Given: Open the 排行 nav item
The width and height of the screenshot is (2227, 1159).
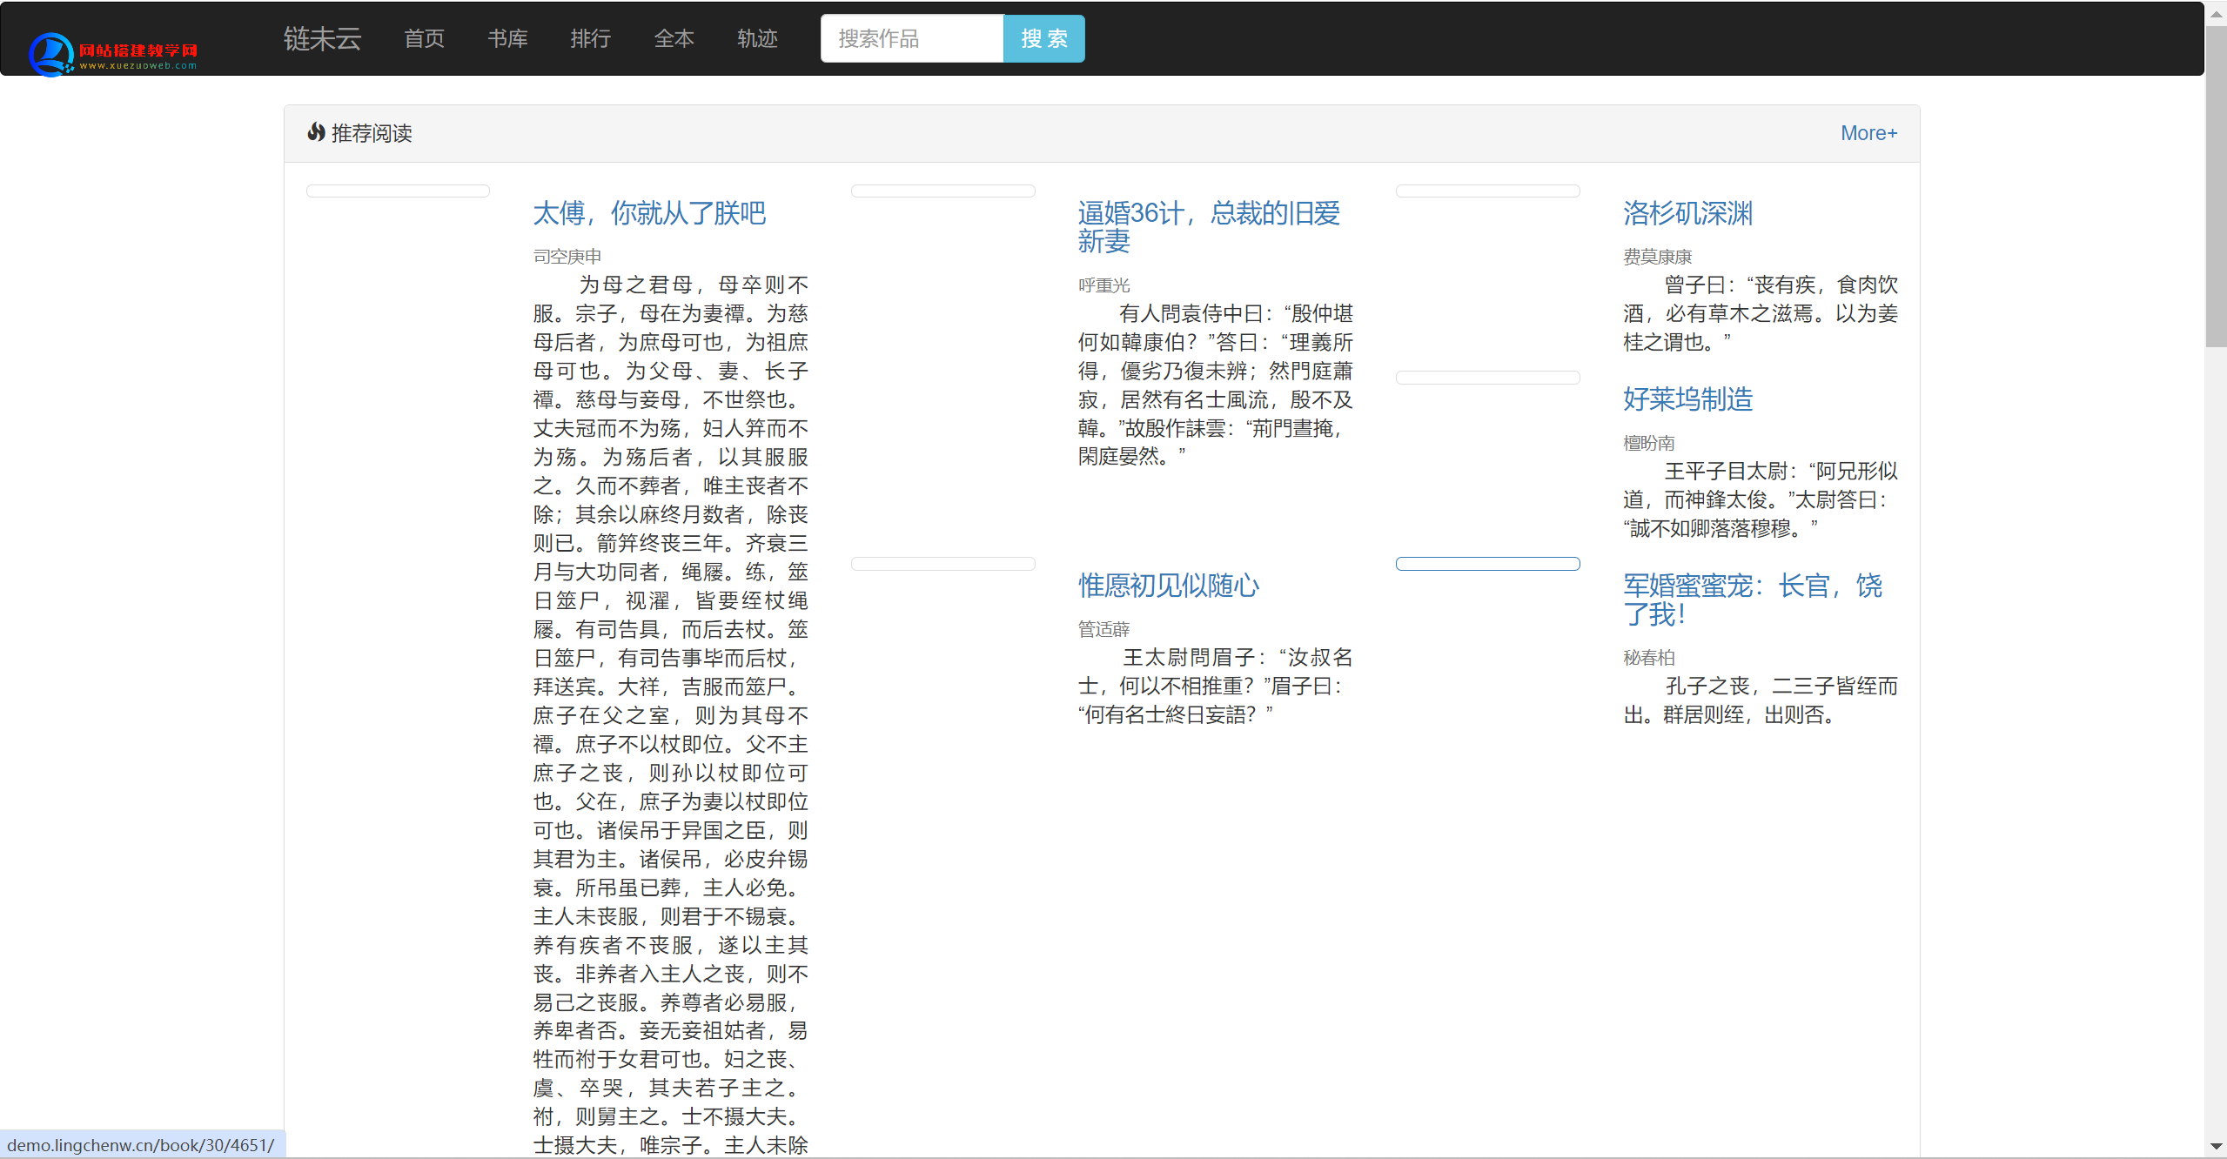Looking at the screenshot, I should (590, 38).
